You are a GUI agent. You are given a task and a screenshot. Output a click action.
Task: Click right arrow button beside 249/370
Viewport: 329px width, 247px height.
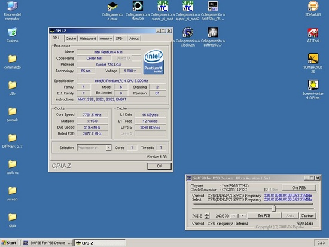(x=242, y=216)
